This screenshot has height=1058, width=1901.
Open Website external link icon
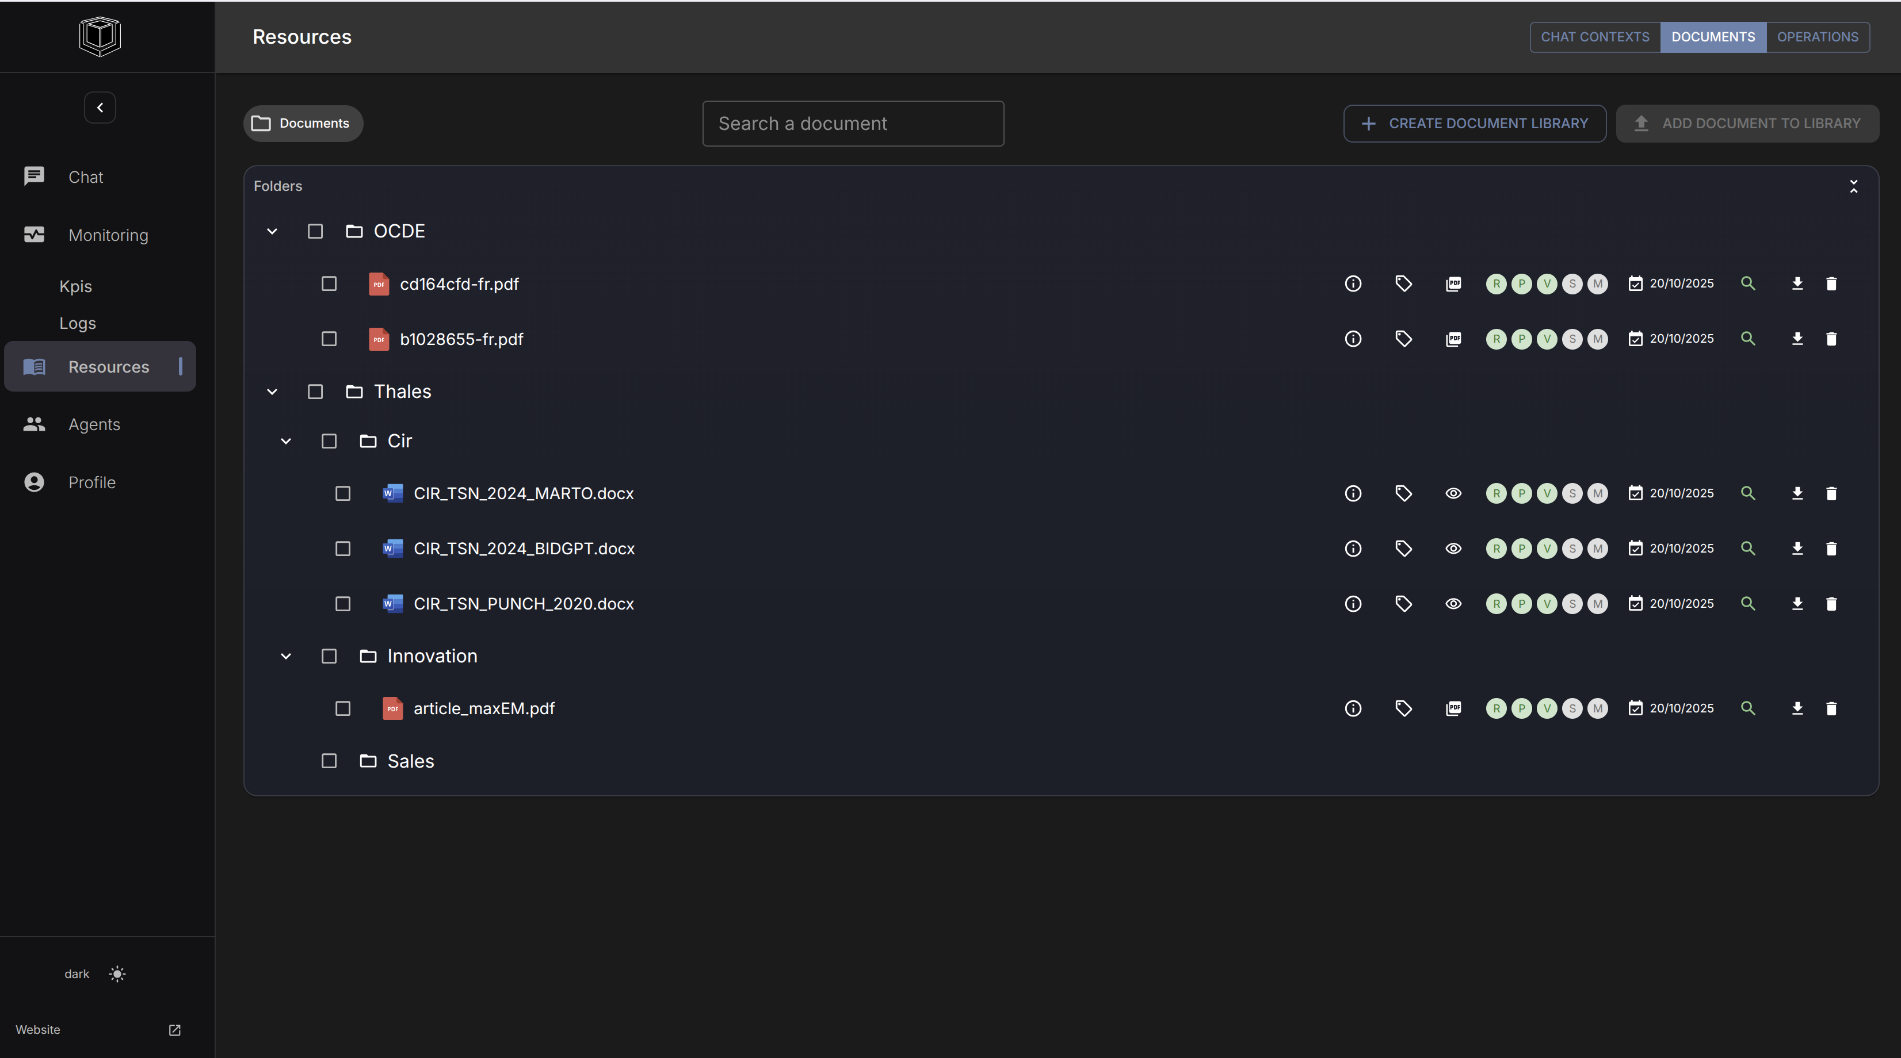coord(175,1030)
